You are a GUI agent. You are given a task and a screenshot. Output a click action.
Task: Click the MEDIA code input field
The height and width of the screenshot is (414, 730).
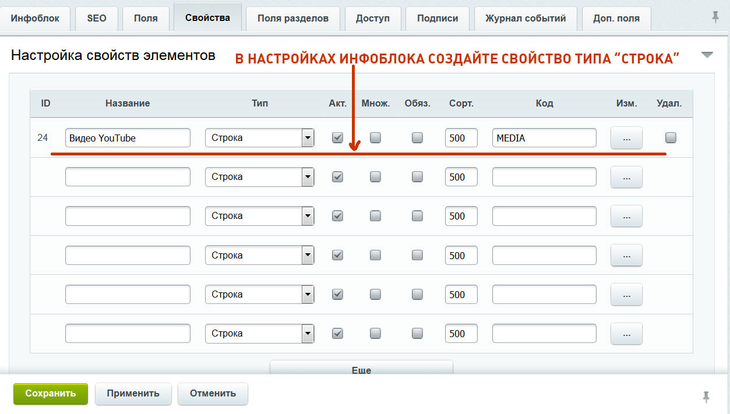(544, 138)
